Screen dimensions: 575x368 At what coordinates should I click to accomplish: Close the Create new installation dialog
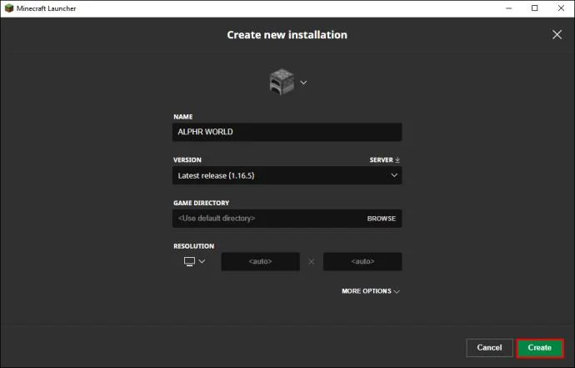click(557, 34)
